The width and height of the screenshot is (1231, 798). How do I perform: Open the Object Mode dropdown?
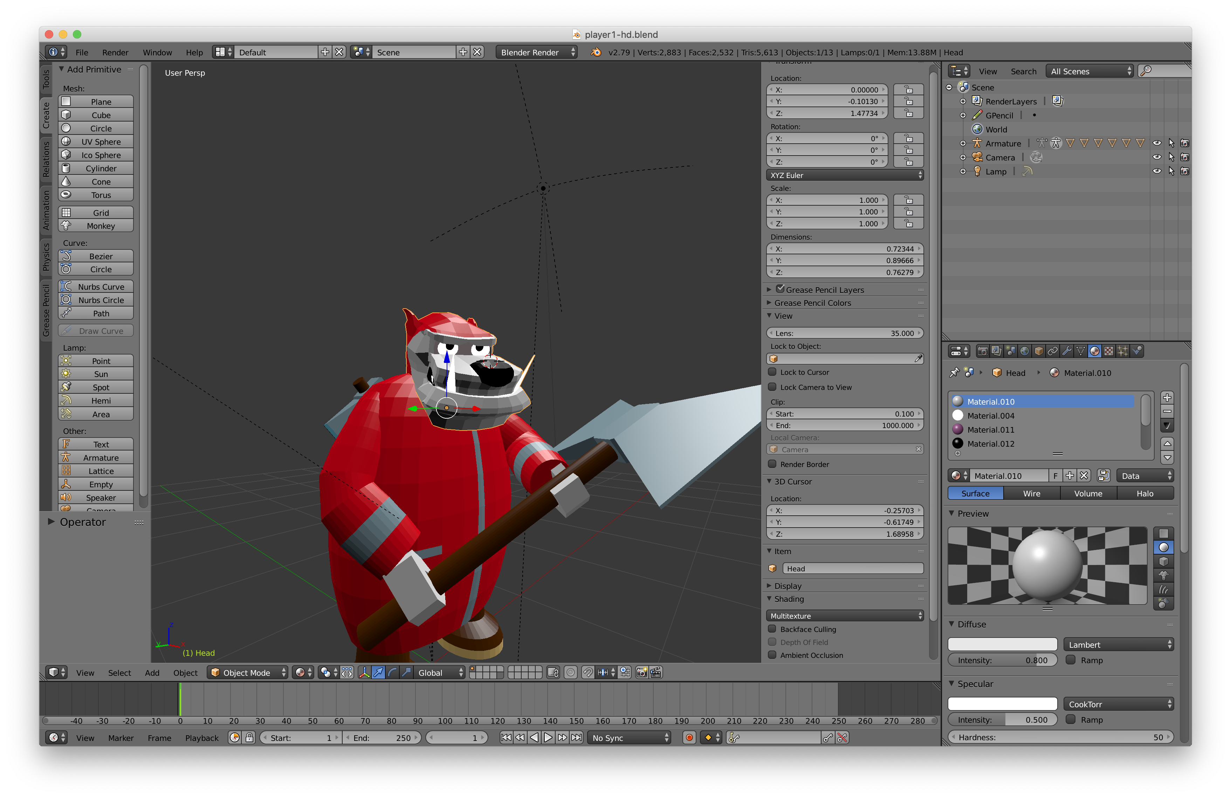tap(247, 672)
